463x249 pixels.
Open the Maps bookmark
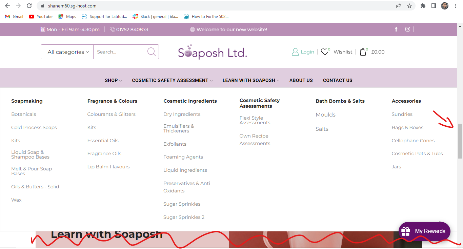pyautogui.click(x=67, y=16)
